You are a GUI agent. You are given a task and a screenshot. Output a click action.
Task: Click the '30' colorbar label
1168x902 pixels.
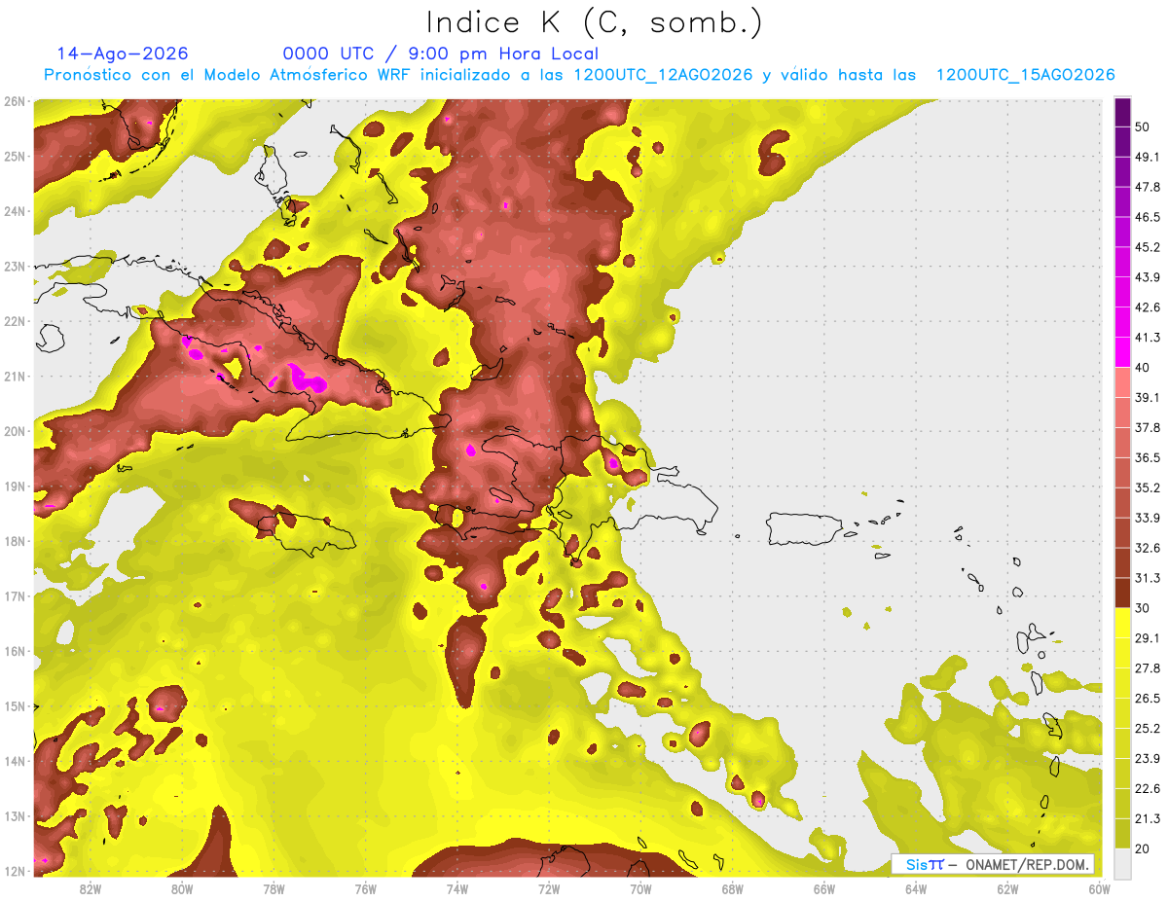click(x=1143, y=608)
